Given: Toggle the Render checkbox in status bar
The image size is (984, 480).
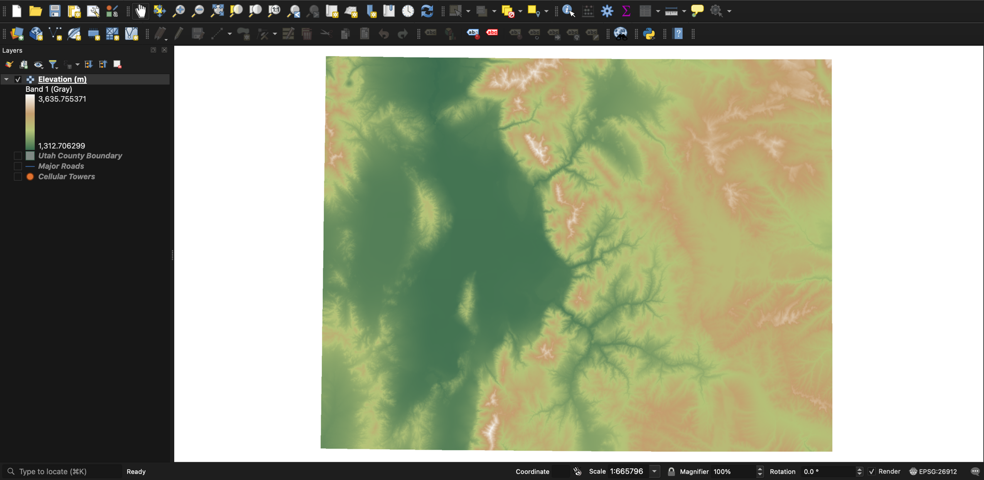Looking at the screenshot, I should point(872,472).
